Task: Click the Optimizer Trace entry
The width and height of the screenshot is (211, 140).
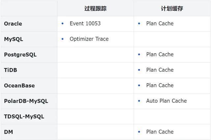Action: click(x=89, y=39)
